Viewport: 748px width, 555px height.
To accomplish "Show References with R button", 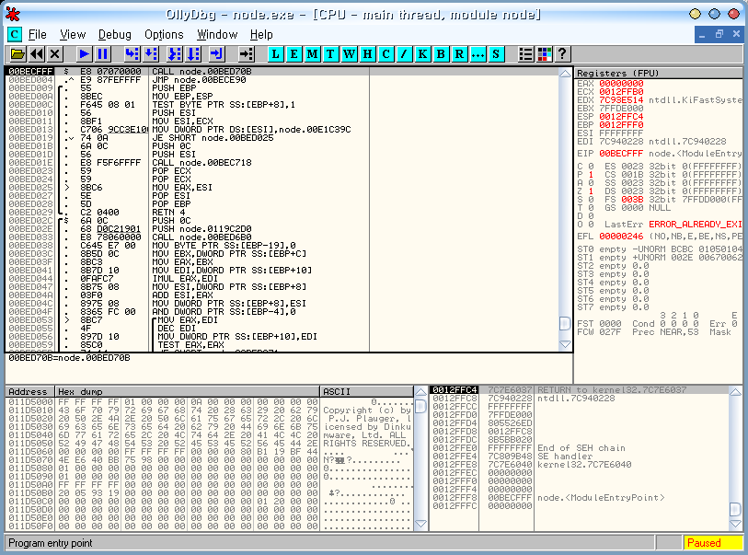I will pos(459,54).
